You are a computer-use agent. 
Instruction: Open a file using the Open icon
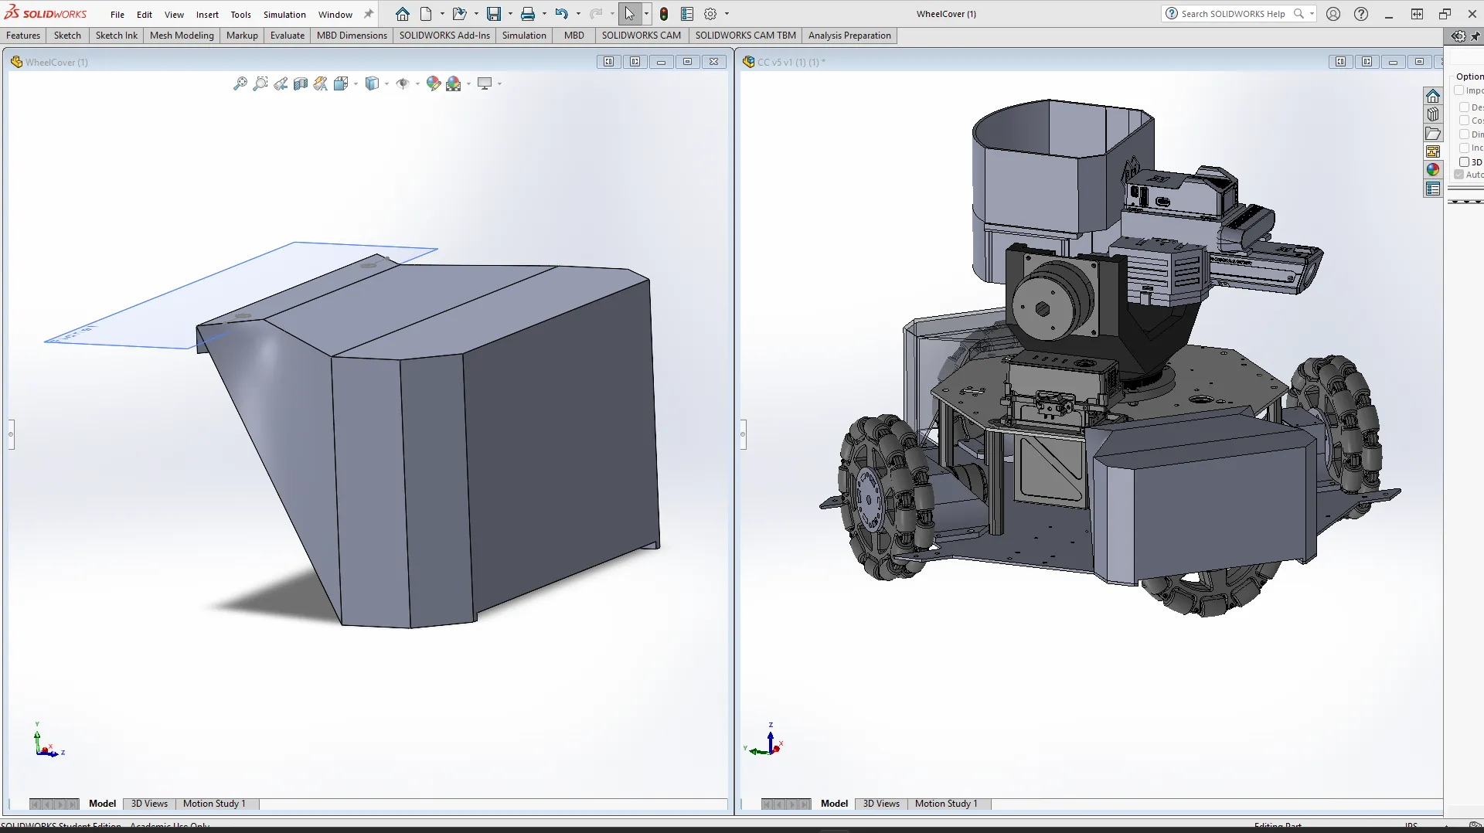459,14
